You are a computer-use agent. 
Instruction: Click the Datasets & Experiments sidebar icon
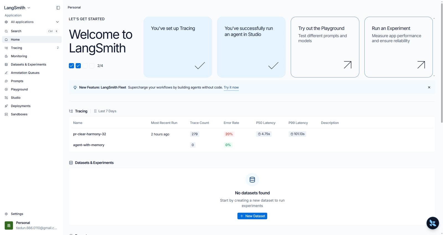tap(6, 64)
